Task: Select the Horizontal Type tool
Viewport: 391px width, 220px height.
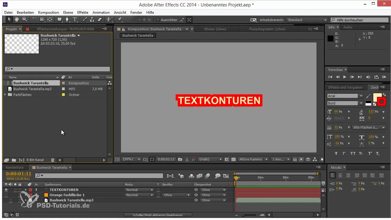Action: (x=75, y=20)
